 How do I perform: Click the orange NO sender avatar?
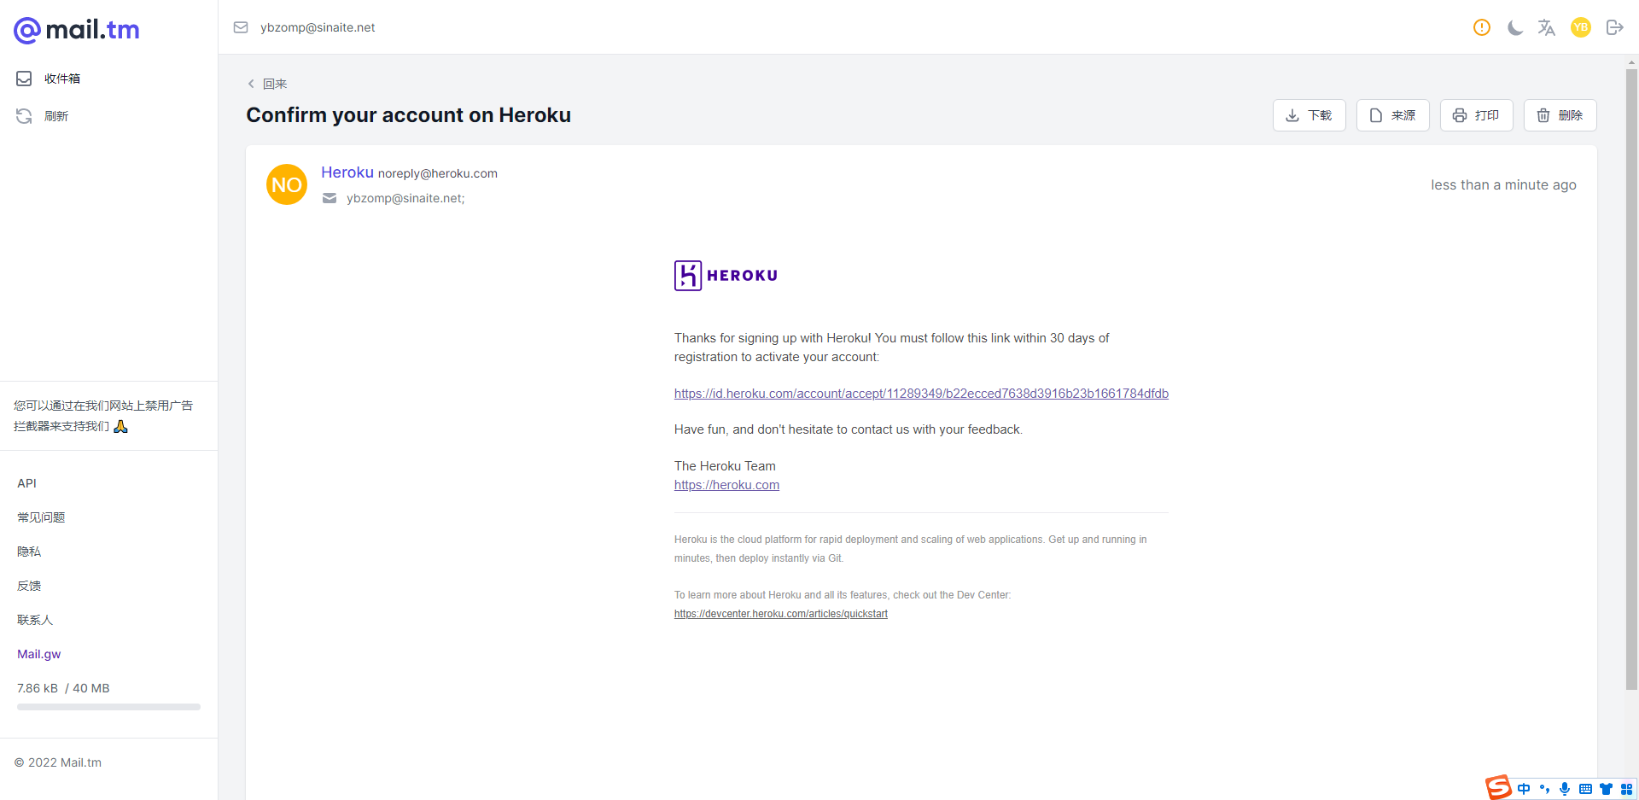coord(287,184)
